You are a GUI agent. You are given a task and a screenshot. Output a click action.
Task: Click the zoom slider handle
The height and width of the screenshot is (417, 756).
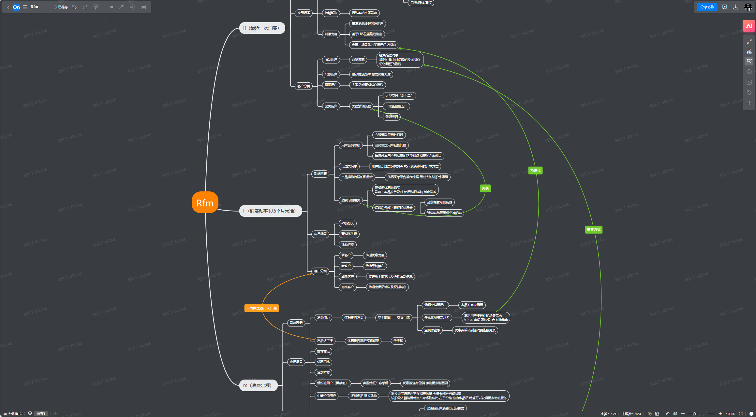[x=694, y=414]
